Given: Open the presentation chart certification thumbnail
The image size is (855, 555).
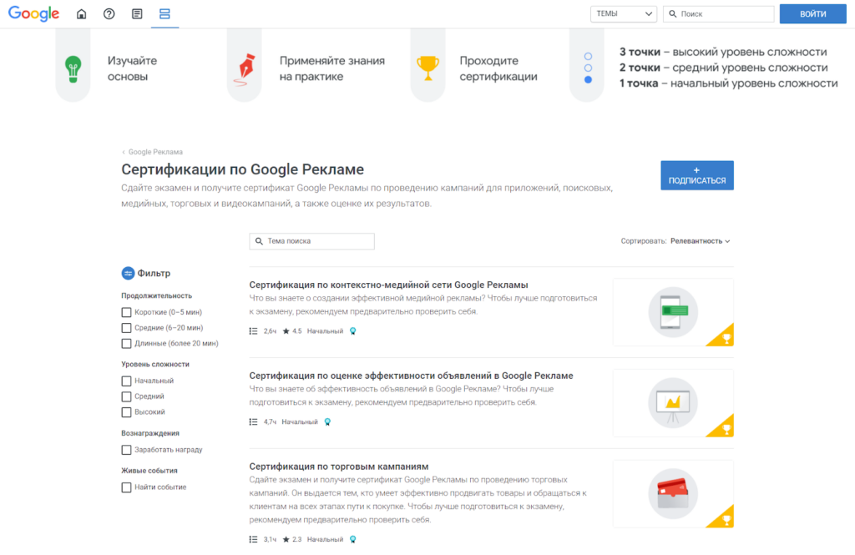Looking at the screenshot, I should [x=673, y=403].
